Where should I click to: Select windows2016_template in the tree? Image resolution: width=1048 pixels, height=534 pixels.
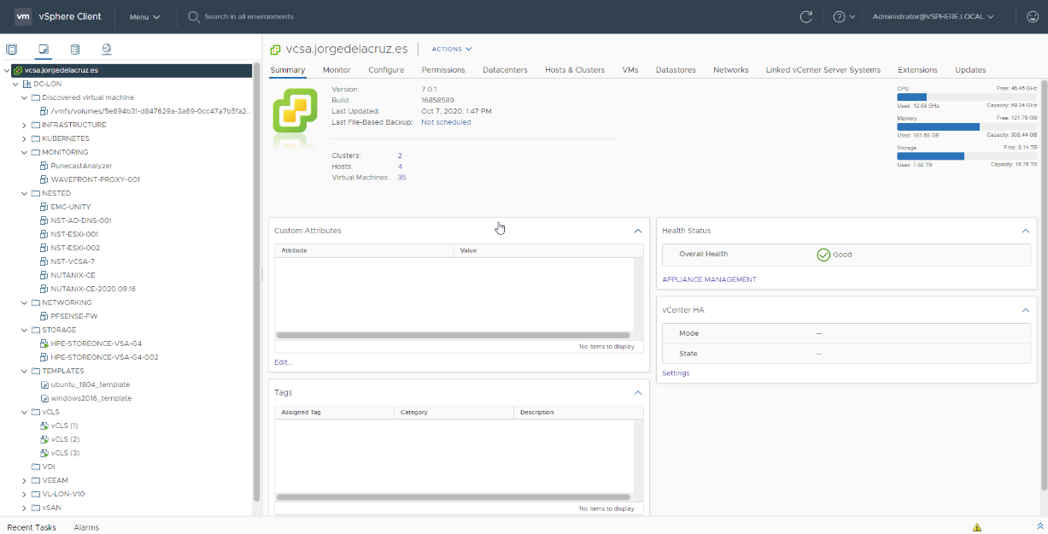(91, 398)
